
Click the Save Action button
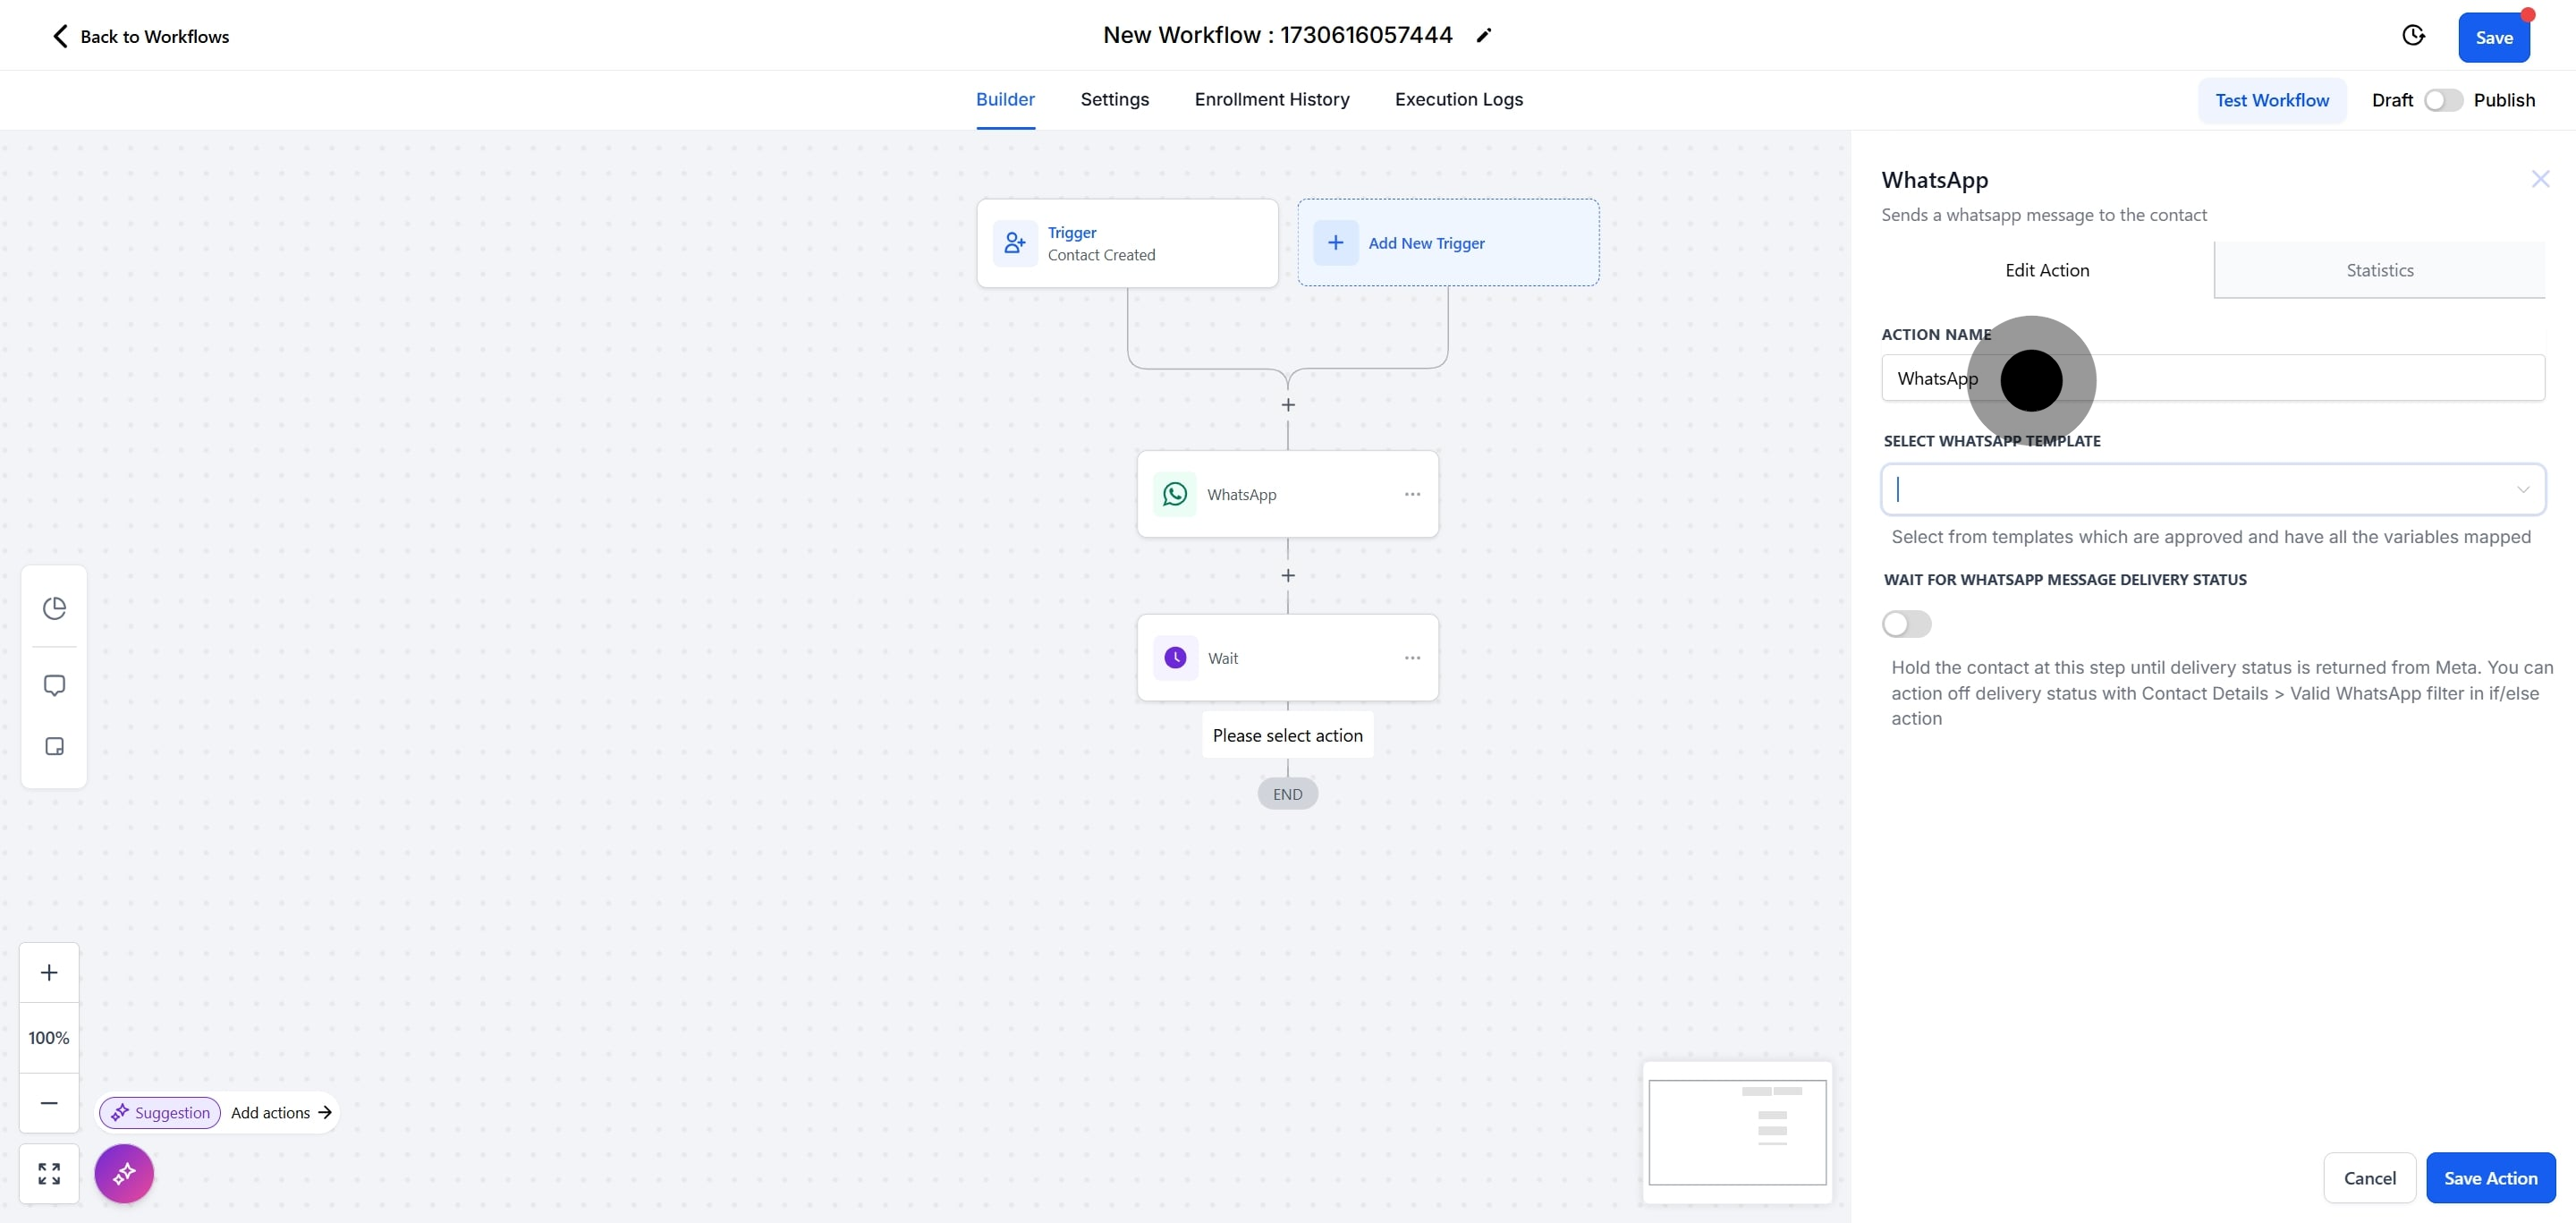point(2490,1178)
